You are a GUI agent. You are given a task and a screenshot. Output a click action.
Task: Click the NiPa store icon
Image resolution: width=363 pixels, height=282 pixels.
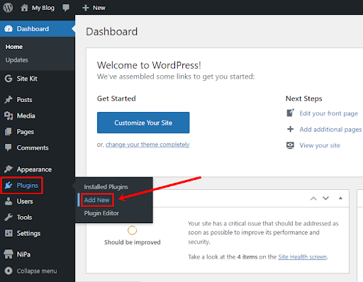pos(9,254)
